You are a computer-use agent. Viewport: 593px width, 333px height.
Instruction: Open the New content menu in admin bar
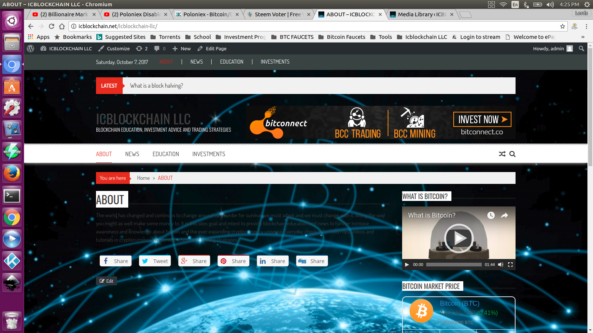pos(182,48)
